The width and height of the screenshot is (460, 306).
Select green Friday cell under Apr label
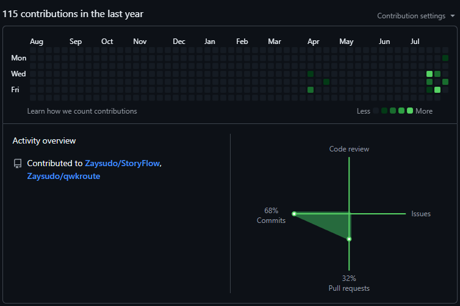(x=311, y=90)
